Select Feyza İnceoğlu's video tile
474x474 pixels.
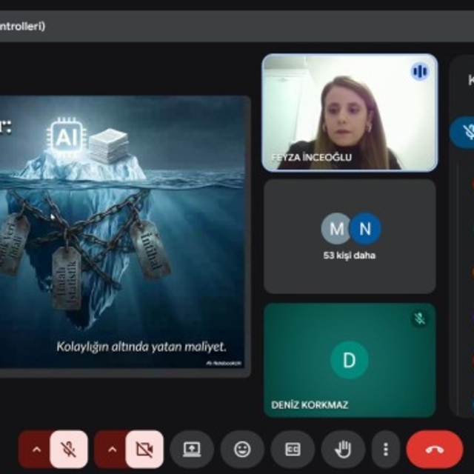350,113
